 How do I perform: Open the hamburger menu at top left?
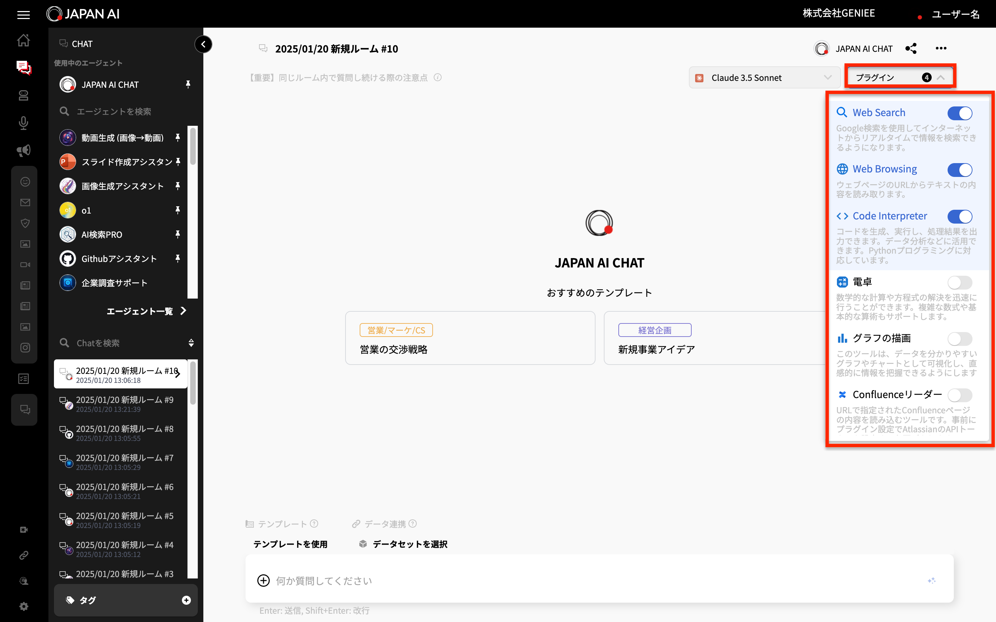pyautogui.click(x=23, y=15)
